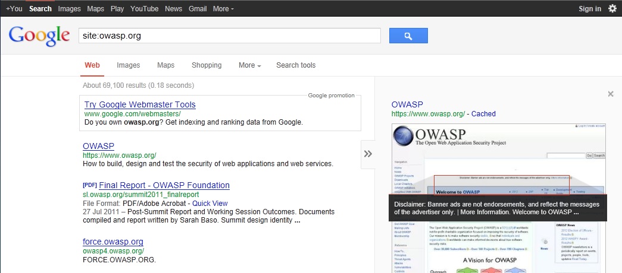This screenshot has height=273, width=622.
Task: Open the settings gear icon
Action: [x=612, y=8]
